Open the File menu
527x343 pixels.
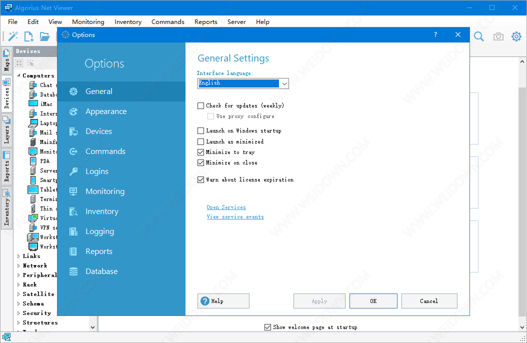13,22
